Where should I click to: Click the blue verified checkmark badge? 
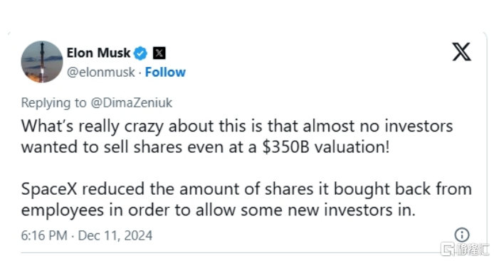click(140, 53)
